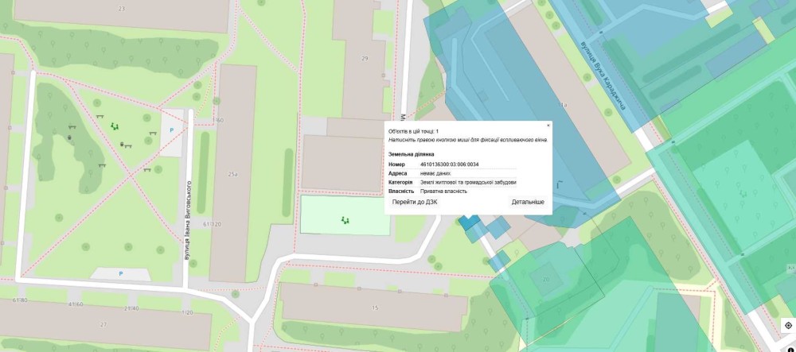Click the geolocation target button
Viewport: 796px width, 352px height.
pyautogui.click(x=788, y=325)
